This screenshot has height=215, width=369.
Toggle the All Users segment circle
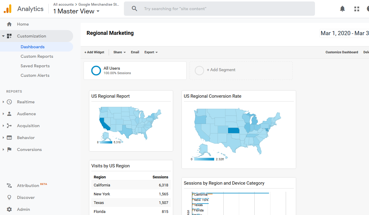tap(96, 71)
